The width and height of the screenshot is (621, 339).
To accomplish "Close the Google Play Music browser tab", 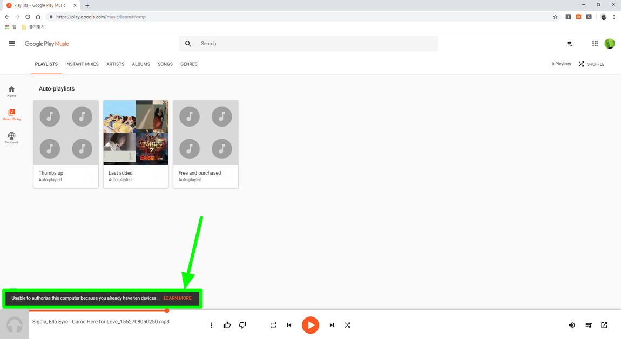I will tap(75, 5).
